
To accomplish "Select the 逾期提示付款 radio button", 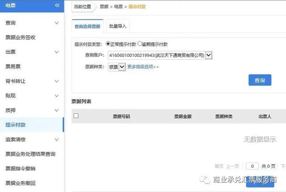I will (140, 44).
